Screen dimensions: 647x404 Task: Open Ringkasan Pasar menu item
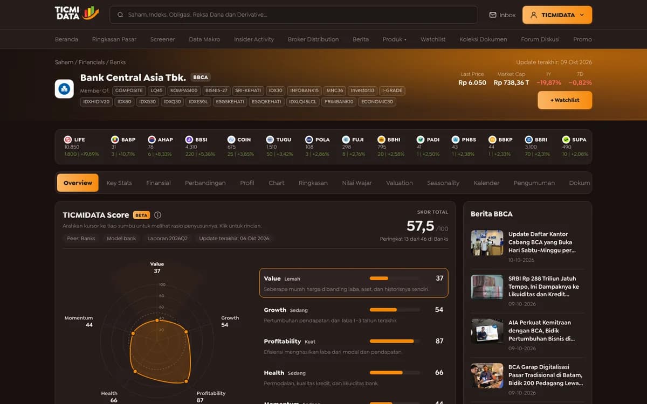click(x=114, y=39)
